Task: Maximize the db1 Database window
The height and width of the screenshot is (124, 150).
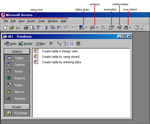Action: coord(124,37)
